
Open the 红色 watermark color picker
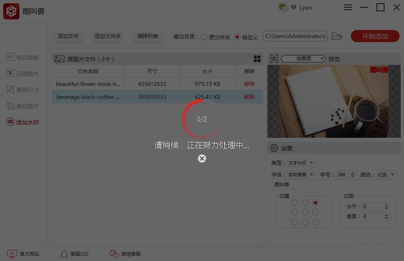click(386, 175)
